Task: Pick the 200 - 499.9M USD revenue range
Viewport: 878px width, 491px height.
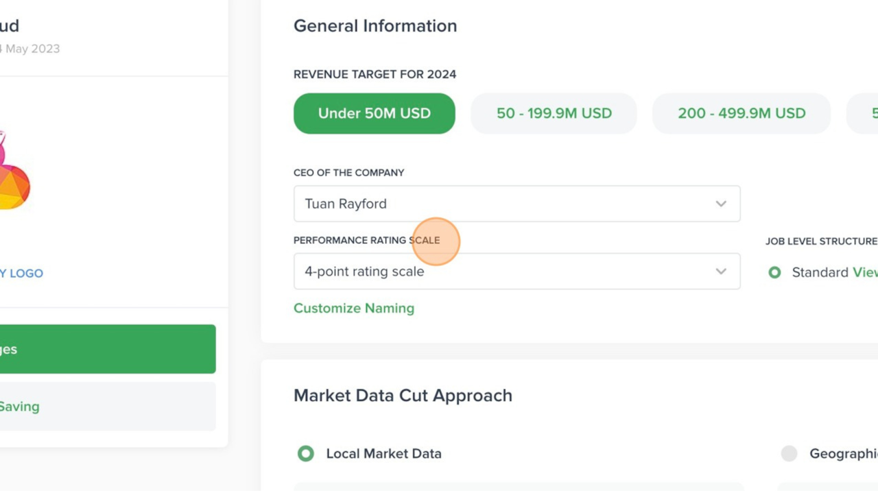Action: [741, 113]
